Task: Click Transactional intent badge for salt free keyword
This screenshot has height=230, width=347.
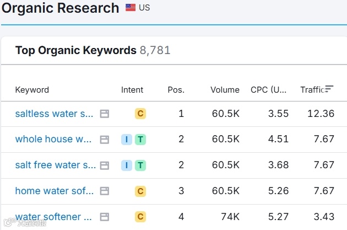Action: [x=140, y=165]
